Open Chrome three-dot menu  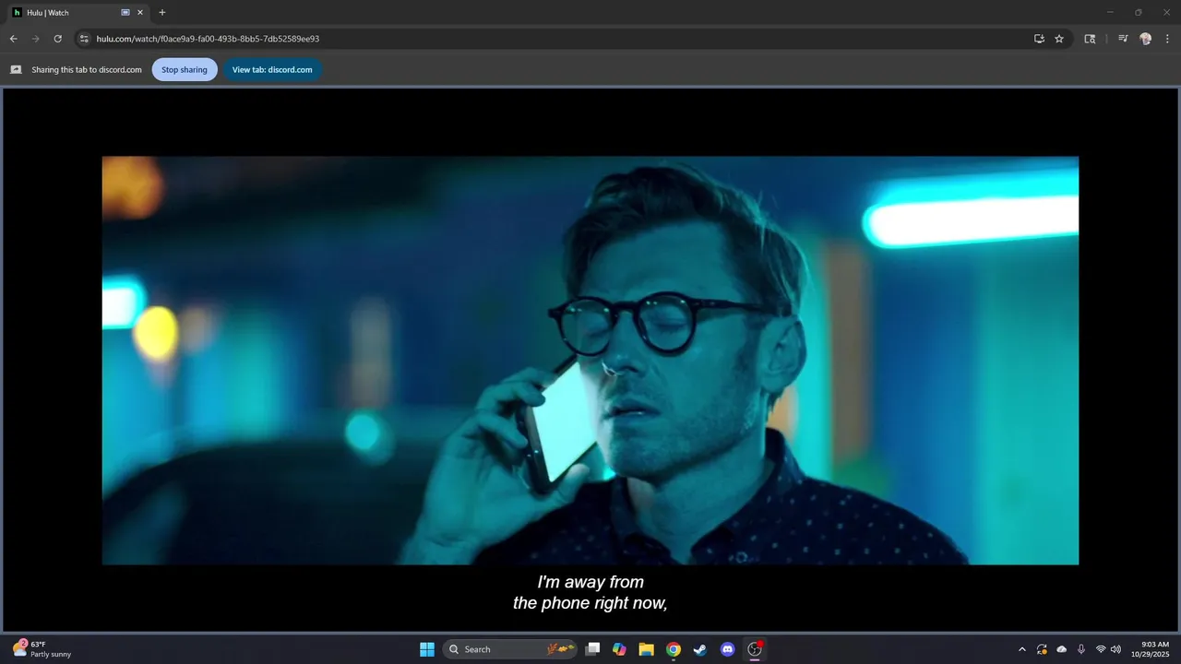point(1168,39)
